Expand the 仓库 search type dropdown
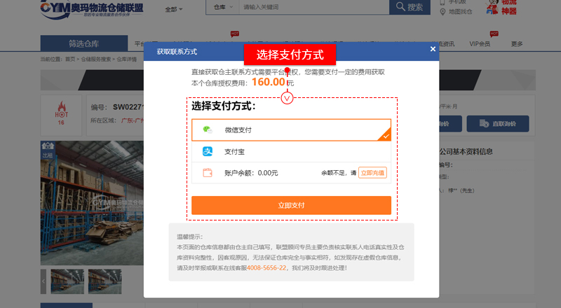The image size is (561, 308). [x=222, y=7]
